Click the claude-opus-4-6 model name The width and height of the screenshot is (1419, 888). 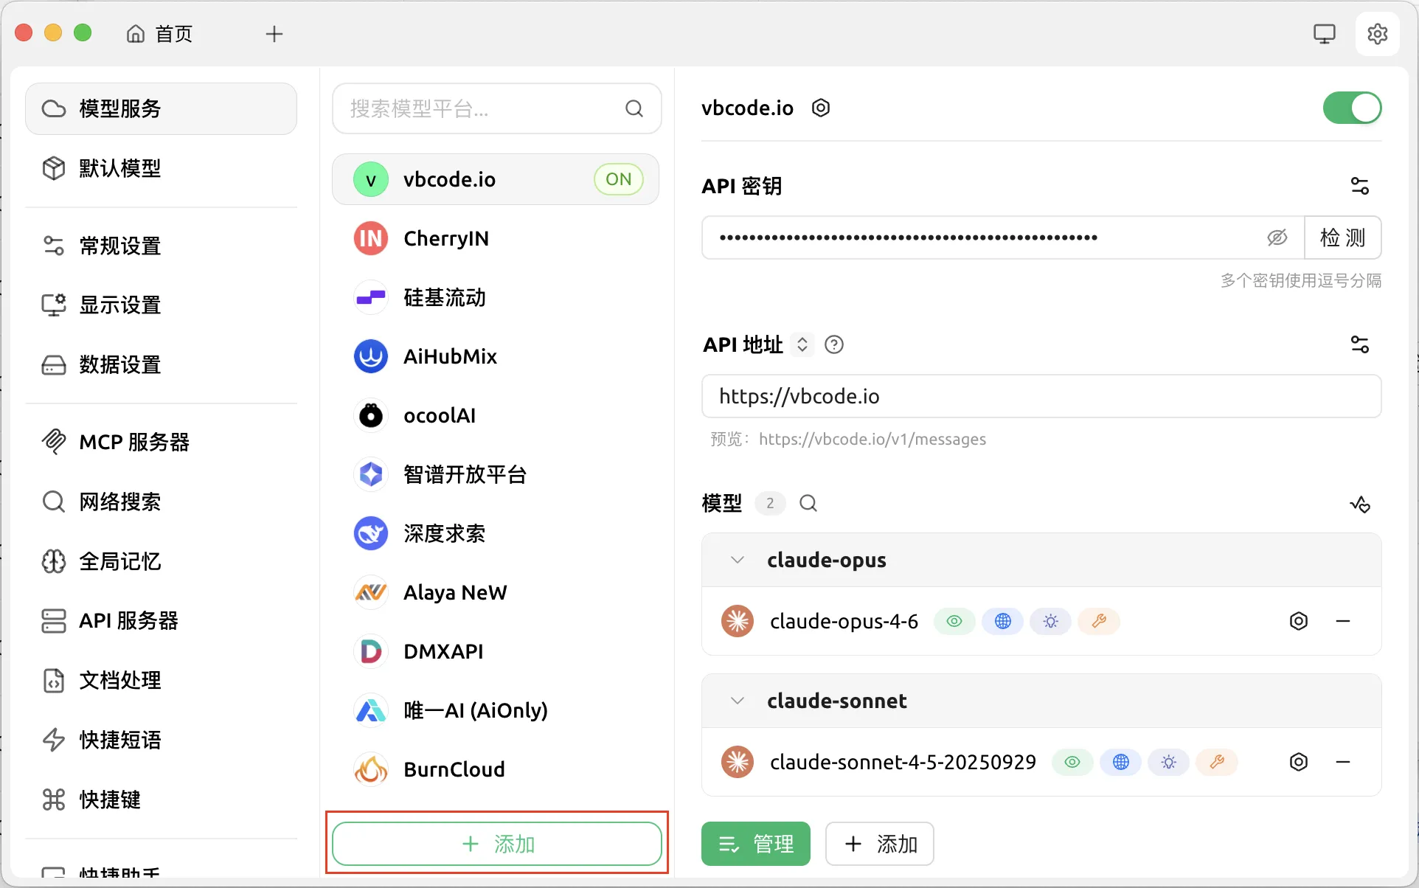[x=844, y=621]
